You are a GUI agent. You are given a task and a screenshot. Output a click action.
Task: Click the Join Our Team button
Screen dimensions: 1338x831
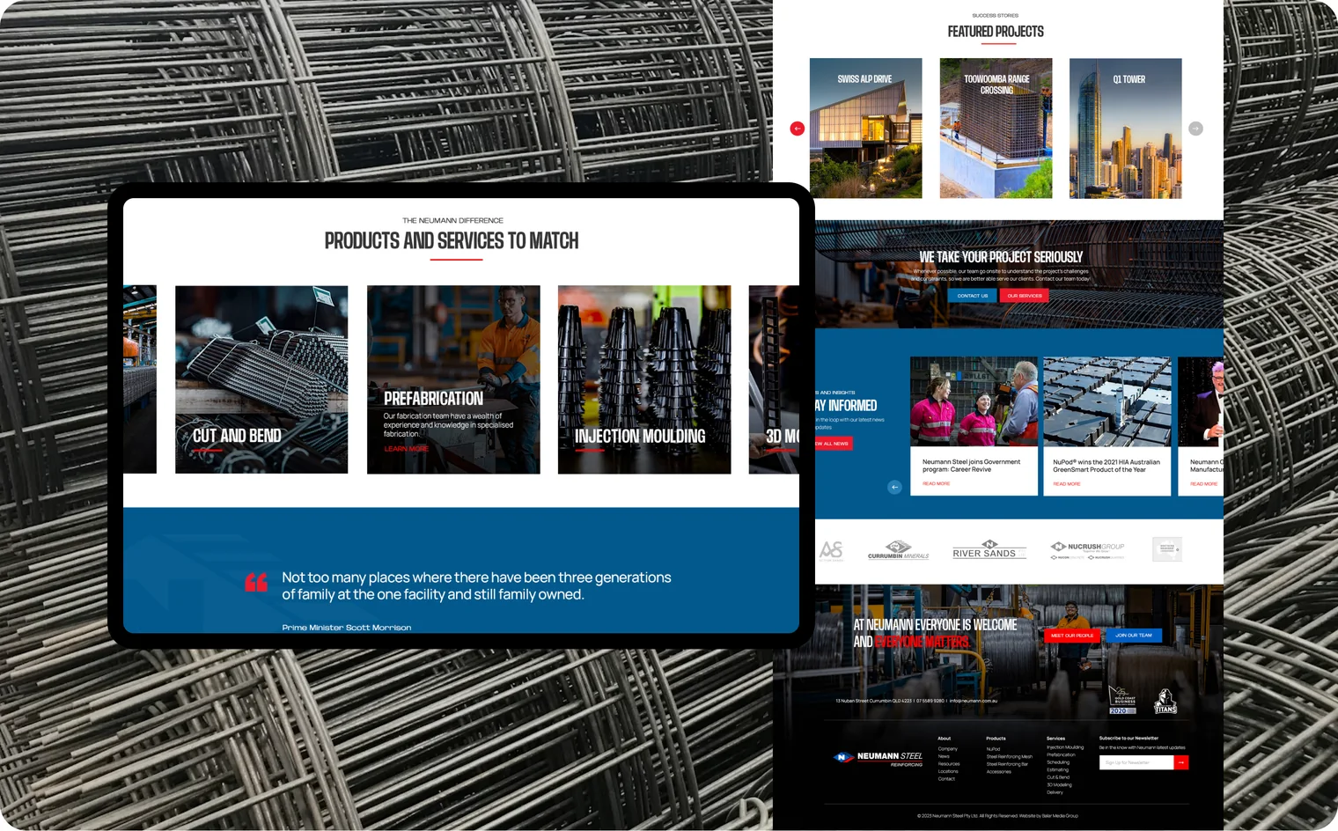point(1134,636)
